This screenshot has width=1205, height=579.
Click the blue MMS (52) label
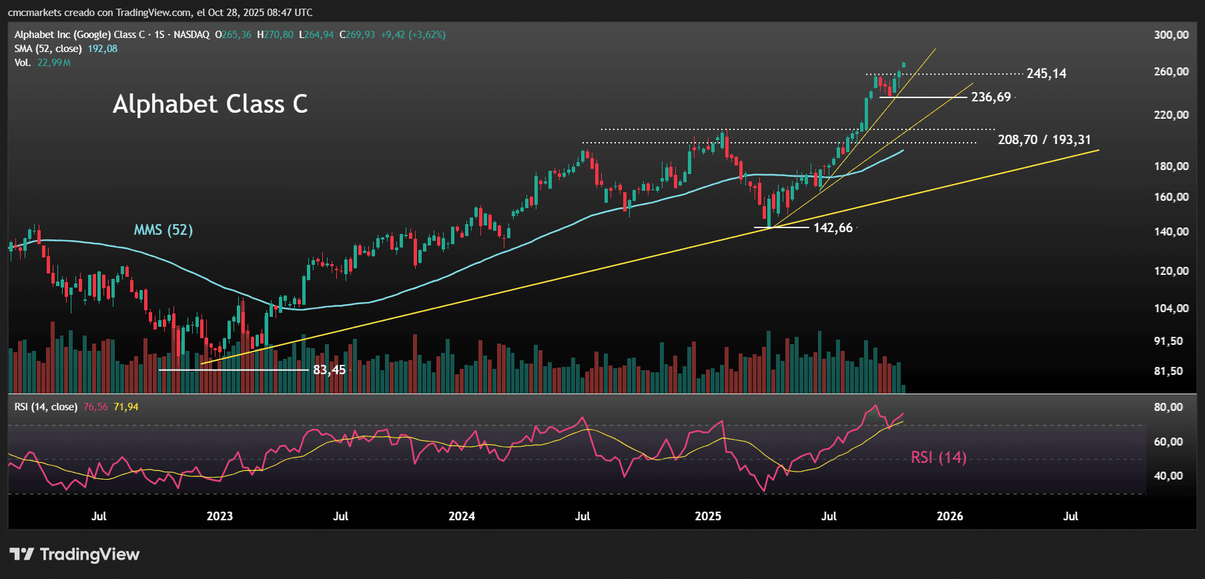pyautogui.click(x=163, y=230)
